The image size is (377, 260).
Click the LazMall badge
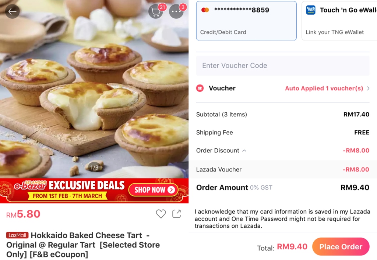coord(17,235)
